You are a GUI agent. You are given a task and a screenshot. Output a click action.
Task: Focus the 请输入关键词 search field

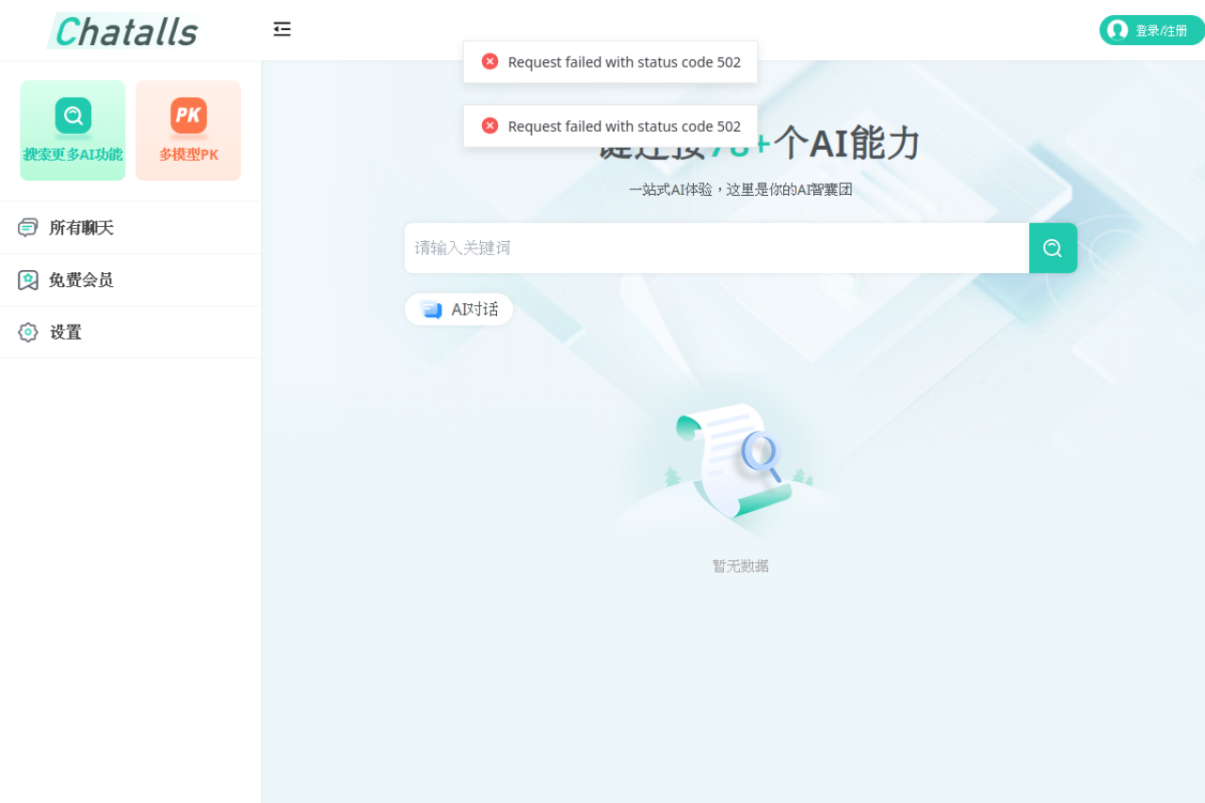(x=716, y=249)
